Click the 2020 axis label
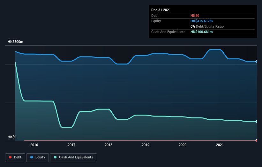 coord(183,145)
